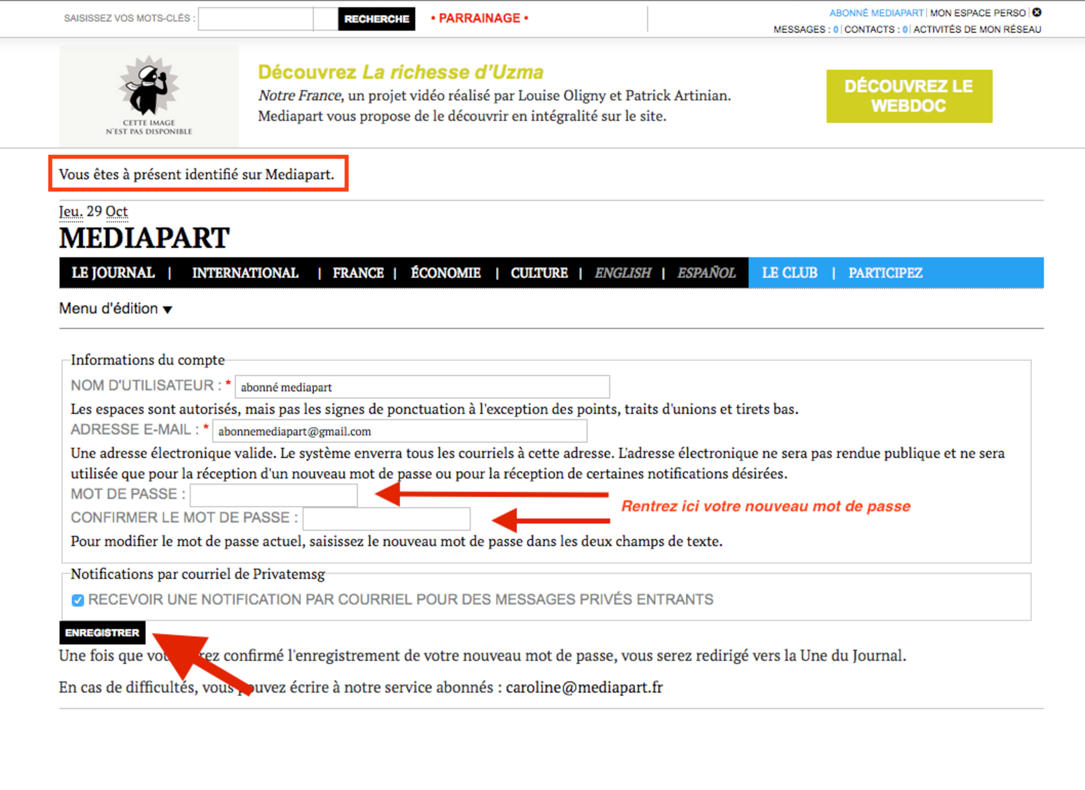Click the DÉCOUVREZ LE WEBDOC button

pos(909,96)
